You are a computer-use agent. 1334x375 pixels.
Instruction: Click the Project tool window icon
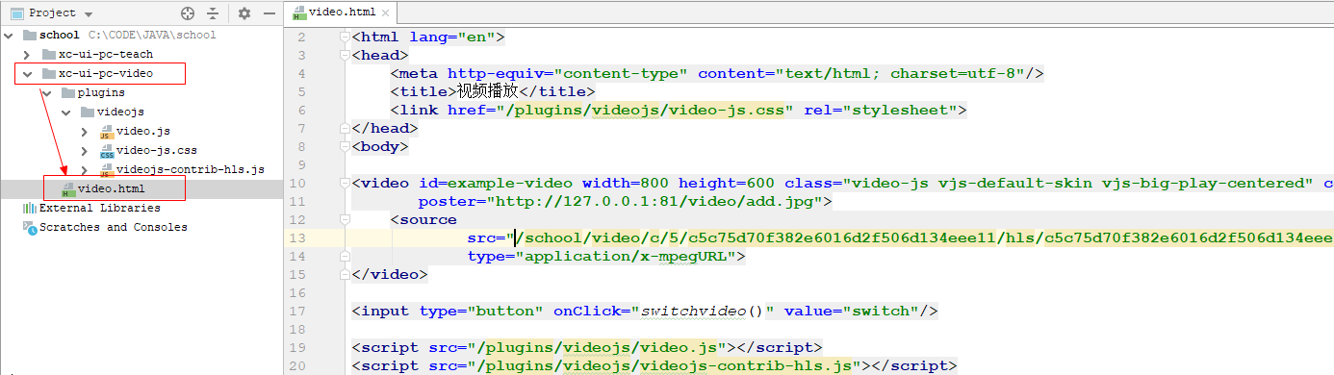click(x=16, y=13)
